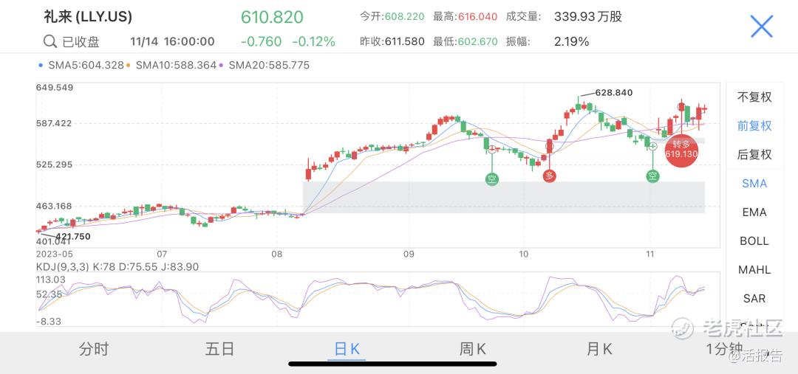The width and height of the screenshot is (798, 374).
Task: Tap the blue SMA5 legend dot
Action: click(x=41, y=66)
